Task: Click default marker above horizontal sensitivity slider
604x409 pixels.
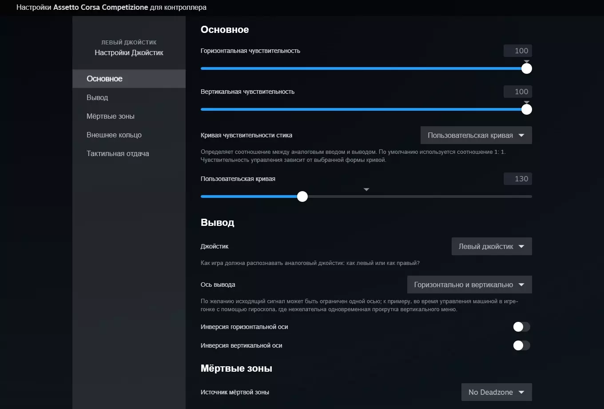Action: [527, 61]
